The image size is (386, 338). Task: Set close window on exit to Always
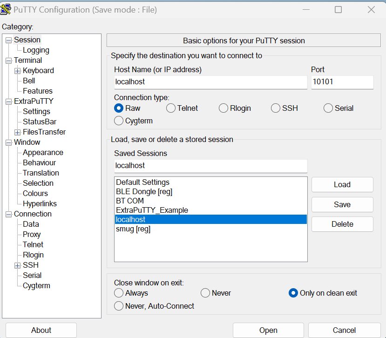[x=119, y=293]
